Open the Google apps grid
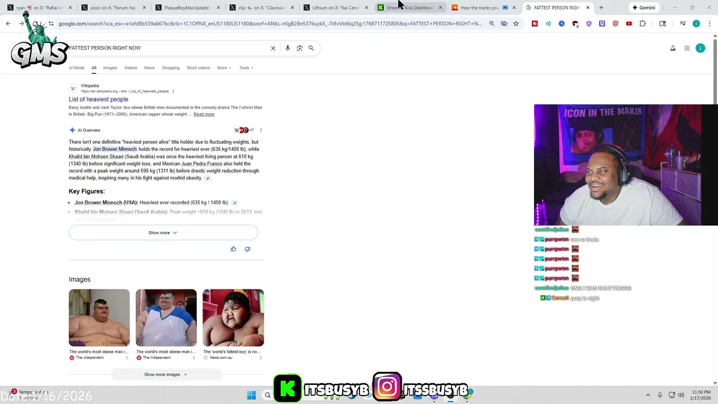The width and height of the screenshot is (718, 404). [687, 48]
